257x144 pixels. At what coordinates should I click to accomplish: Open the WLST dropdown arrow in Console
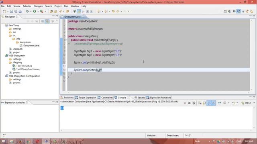pyautogui.click(x=254, y=103)
